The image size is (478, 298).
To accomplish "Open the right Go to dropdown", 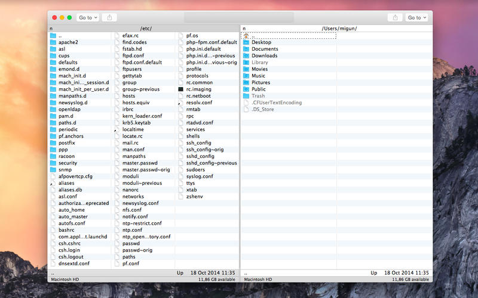I will 416,18.
